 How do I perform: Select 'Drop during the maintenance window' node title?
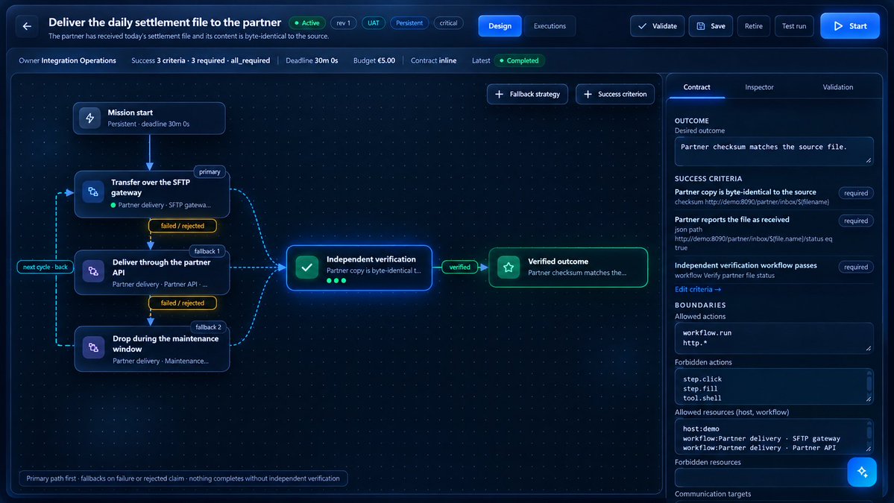tap(166, 344)
